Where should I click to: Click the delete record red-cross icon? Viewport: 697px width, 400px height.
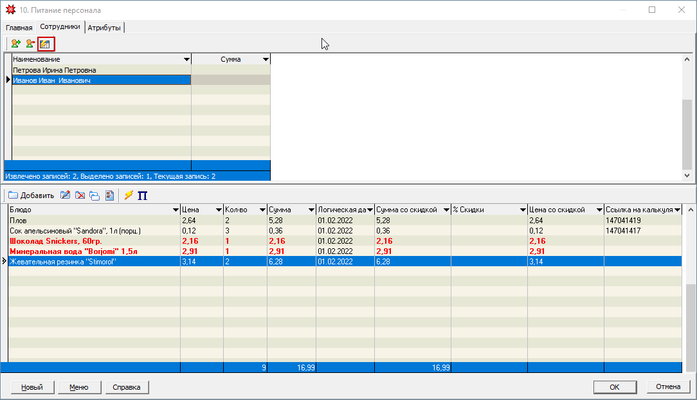[80, 195]
